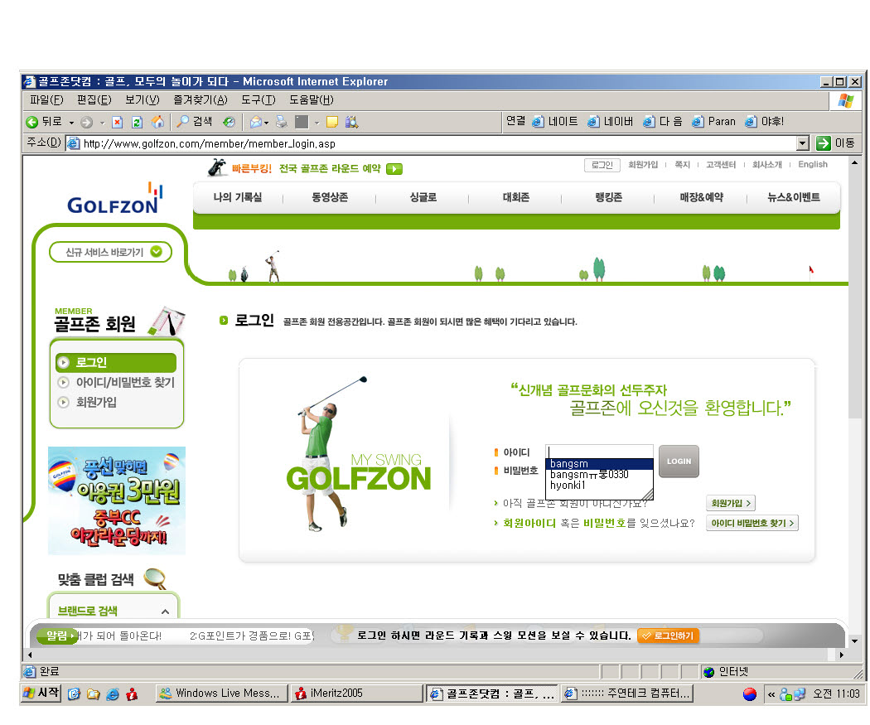
Task: Open the Edit icon dropdown arrow
Action: pyautogui.click(x=317, y=123)
